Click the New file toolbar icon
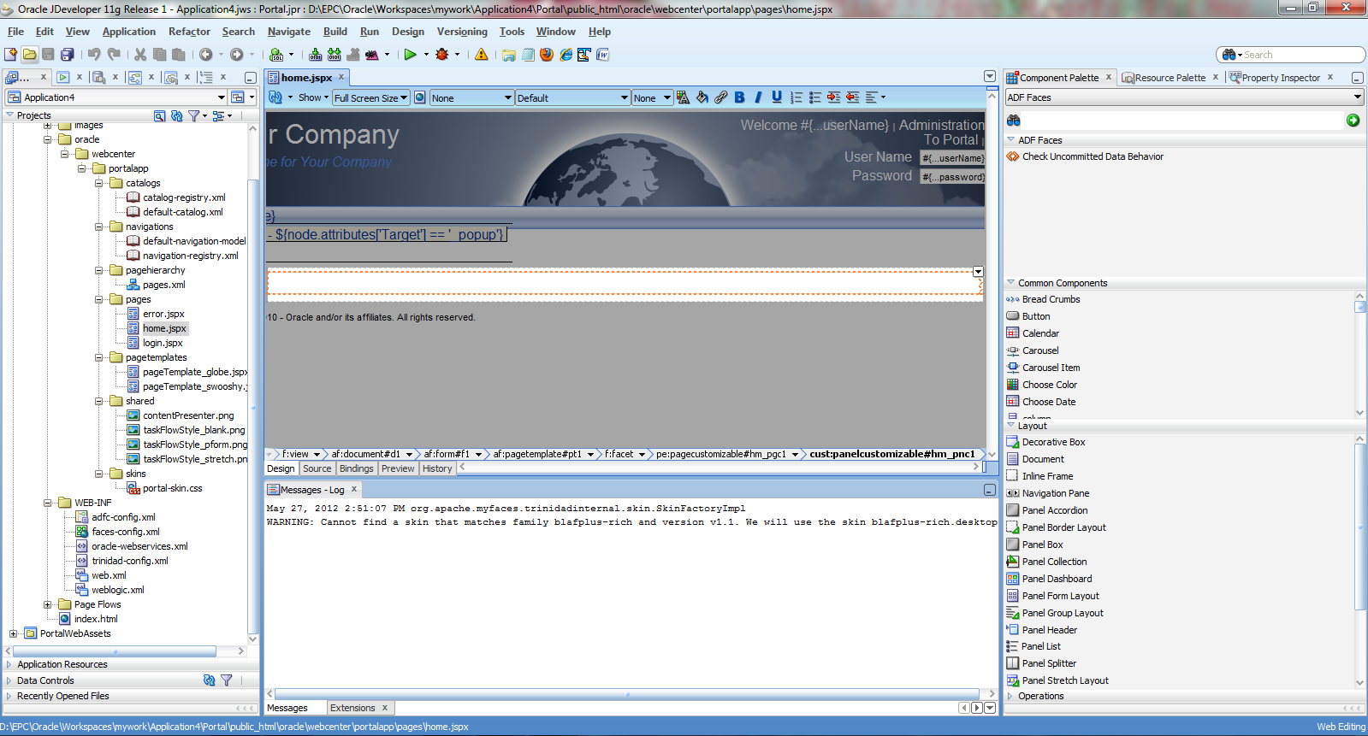This screenshot has height=736, width=1368. coord(11,54)
